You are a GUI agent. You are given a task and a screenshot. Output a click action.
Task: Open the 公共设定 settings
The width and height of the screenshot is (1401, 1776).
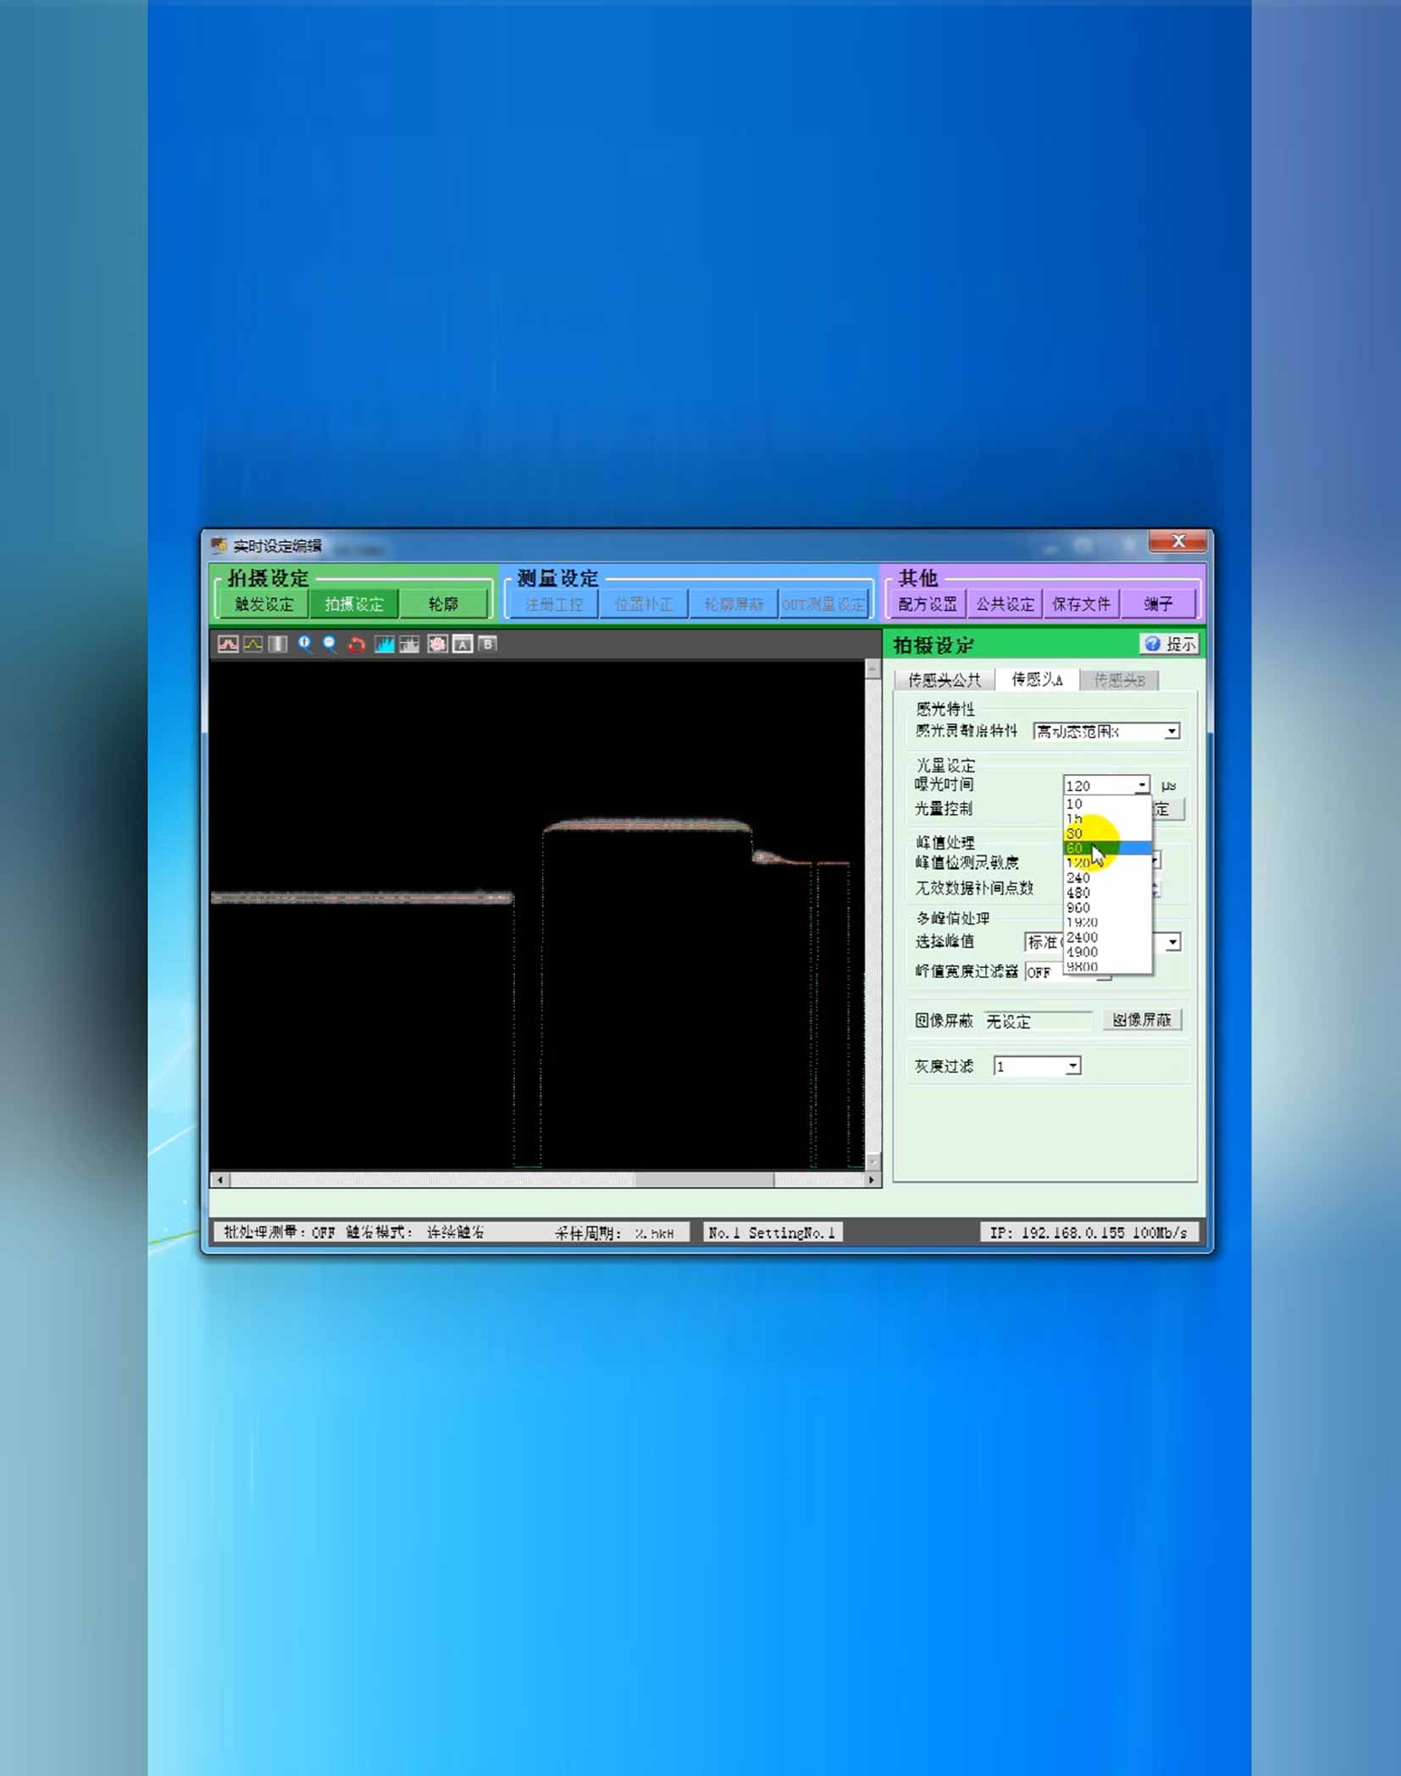pyautogui.click(x=1005, y=604)
